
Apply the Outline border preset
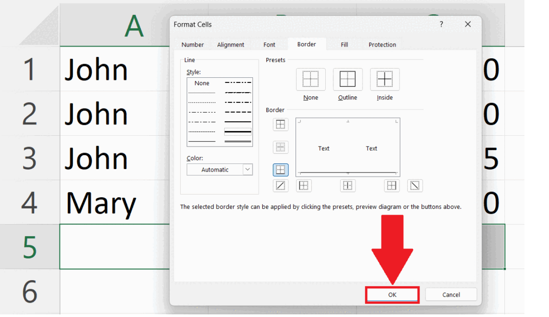click(x=348, y=79)
